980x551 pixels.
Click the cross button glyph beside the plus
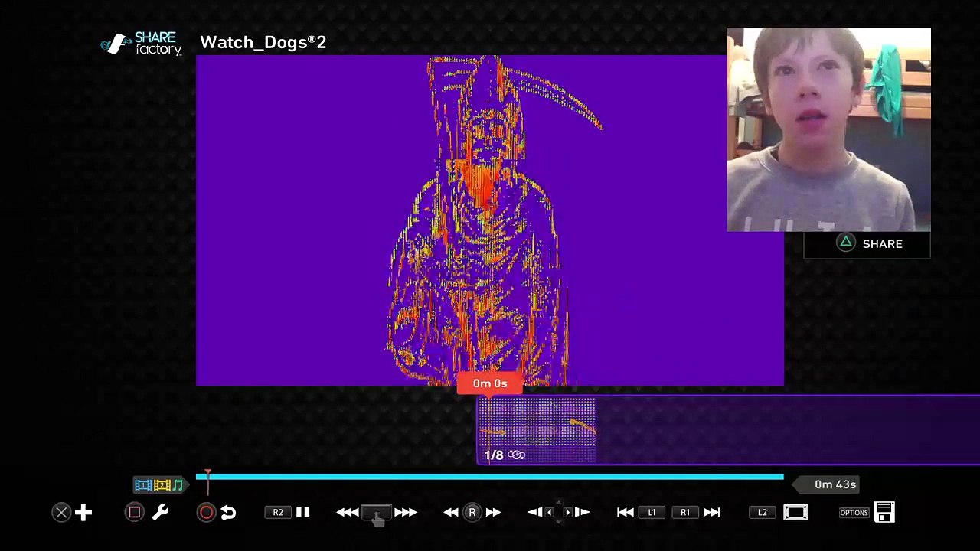(x=61, y=512)
